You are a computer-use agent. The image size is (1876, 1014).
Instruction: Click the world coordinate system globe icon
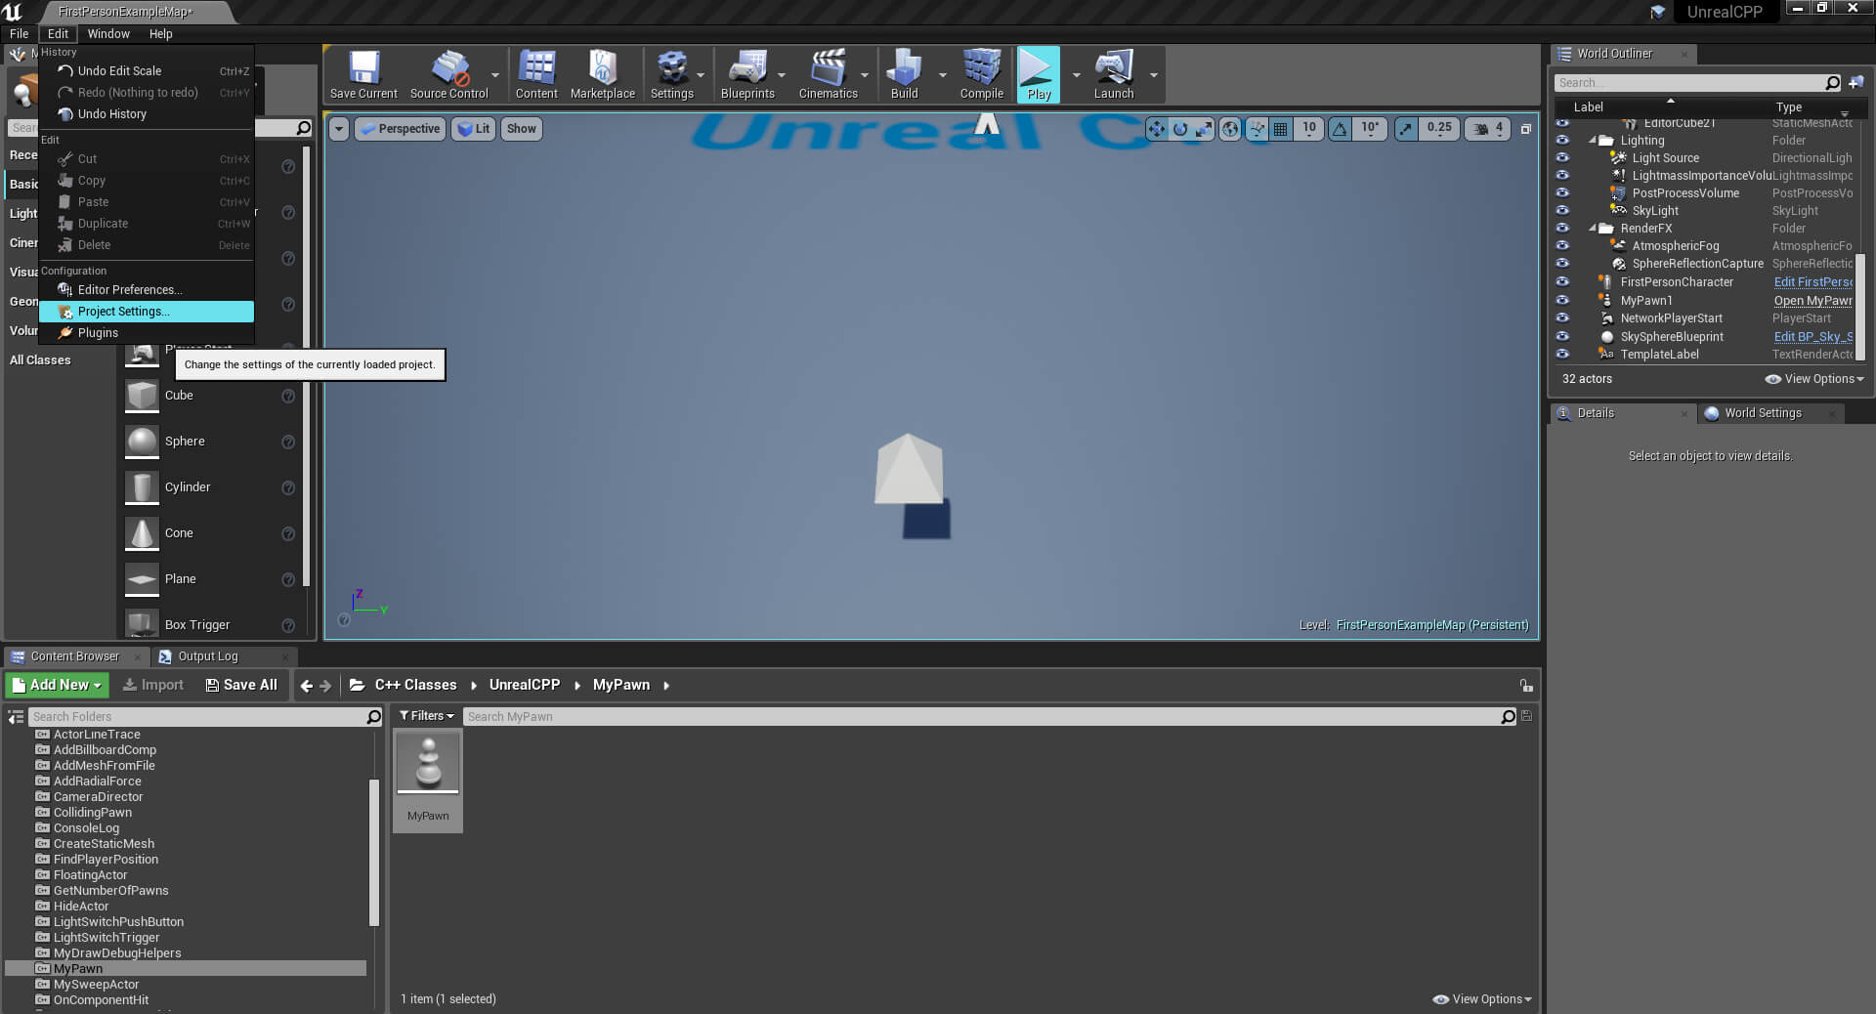[x=1230, y=129]
